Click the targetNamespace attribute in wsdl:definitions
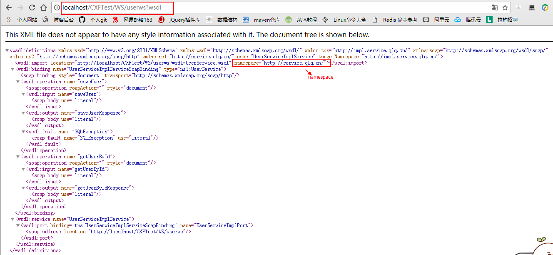This screenshot has height=255, width=553. coord(379,57)
